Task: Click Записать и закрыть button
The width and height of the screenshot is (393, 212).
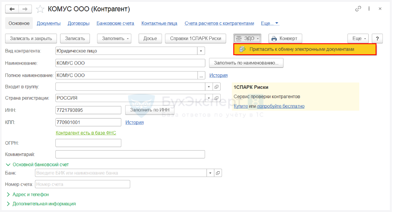Action: coord(31,38)
